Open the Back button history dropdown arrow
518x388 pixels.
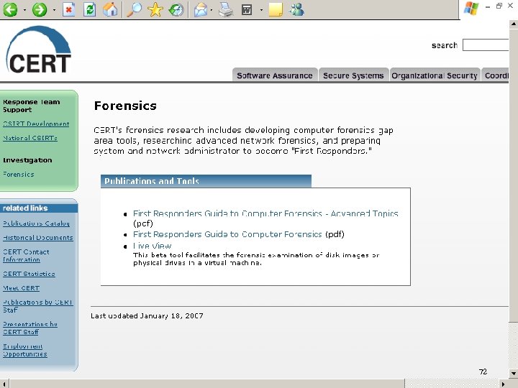[24, 10]
